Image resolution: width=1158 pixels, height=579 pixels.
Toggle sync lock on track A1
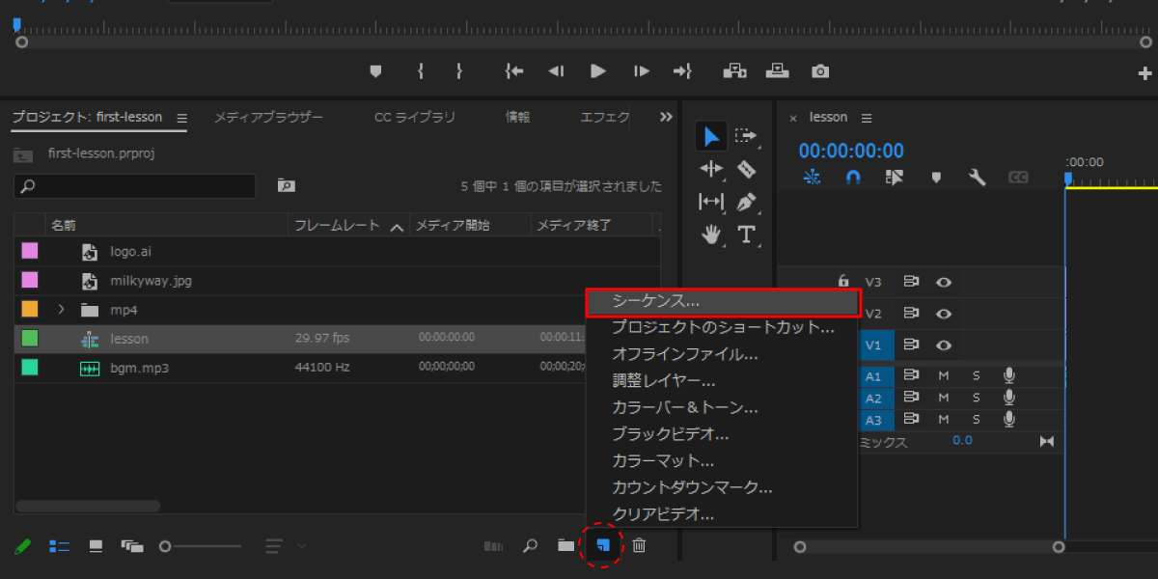[911, 375]
